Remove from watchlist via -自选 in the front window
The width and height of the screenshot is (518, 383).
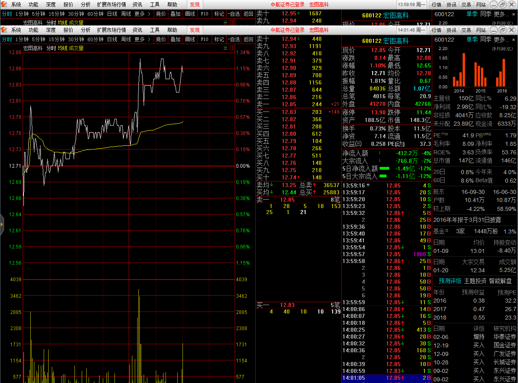pos(234,39)
